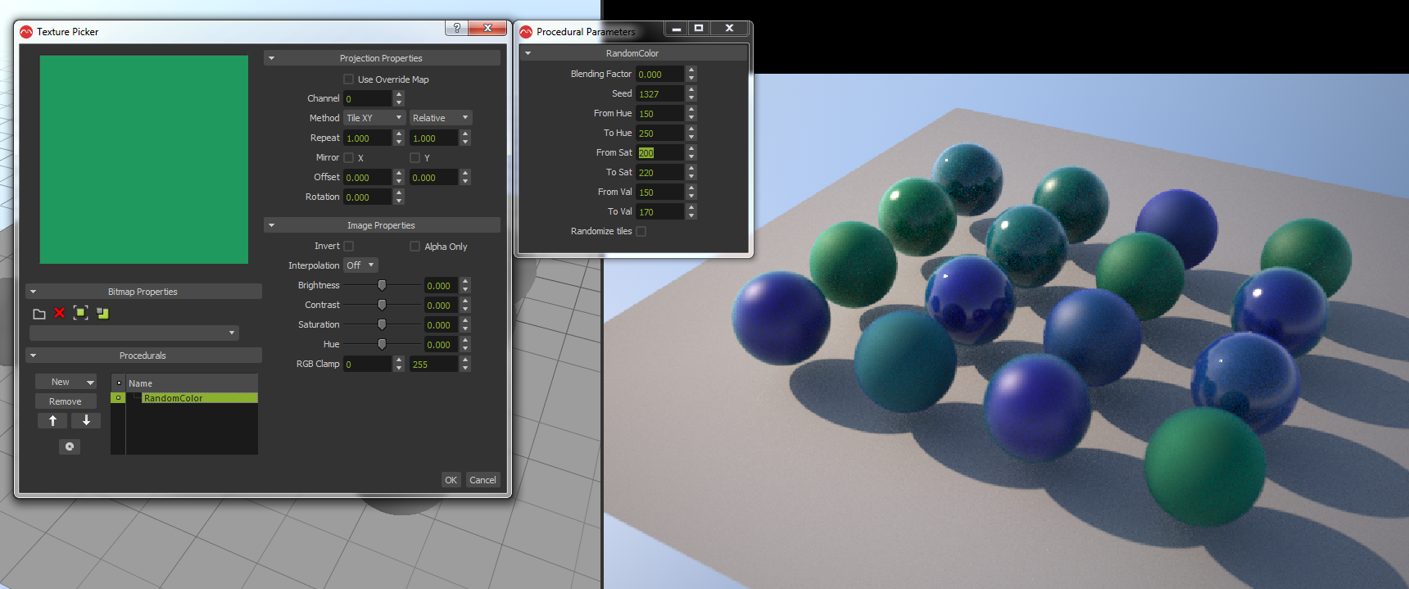
Task: Toggle the RandomColor row enable square
Action: click(x=118, y=398)
